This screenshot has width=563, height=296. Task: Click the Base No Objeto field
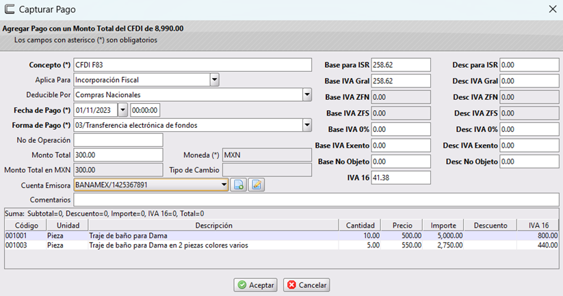pyautogui.click(x=401, y=162)
